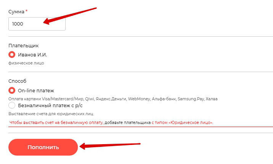The height and width of the screenshot is (164, 273).
Task: Click the Иванов И.И. label text
Action: point(32,55)
